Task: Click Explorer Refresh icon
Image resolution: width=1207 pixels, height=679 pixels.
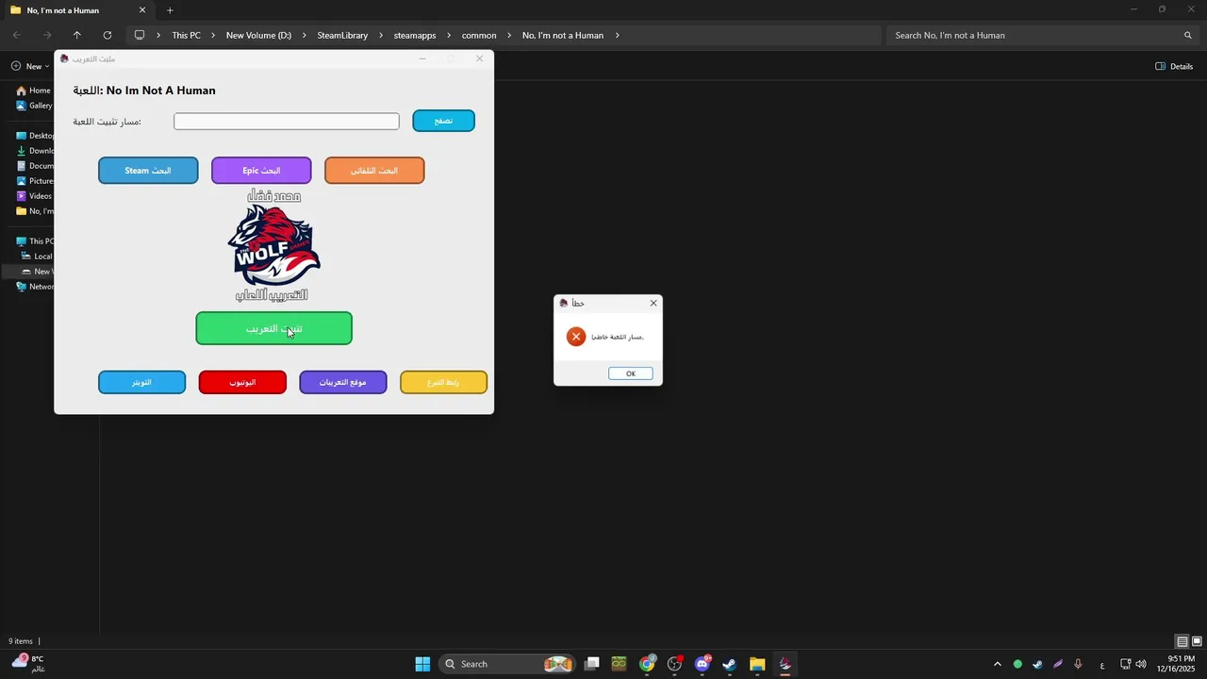Action: click(x=107, y=35)
